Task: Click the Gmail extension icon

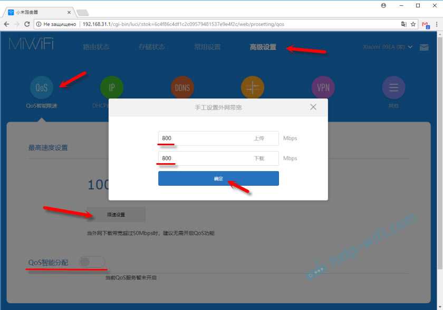Action: point(426,25)
